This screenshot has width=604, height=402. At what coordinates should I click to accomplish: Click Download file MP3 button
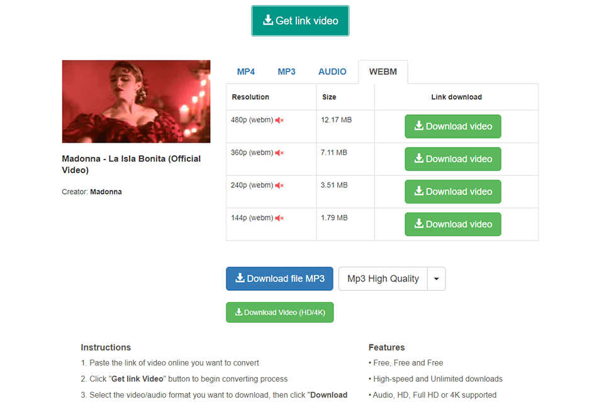click(279, 278)
